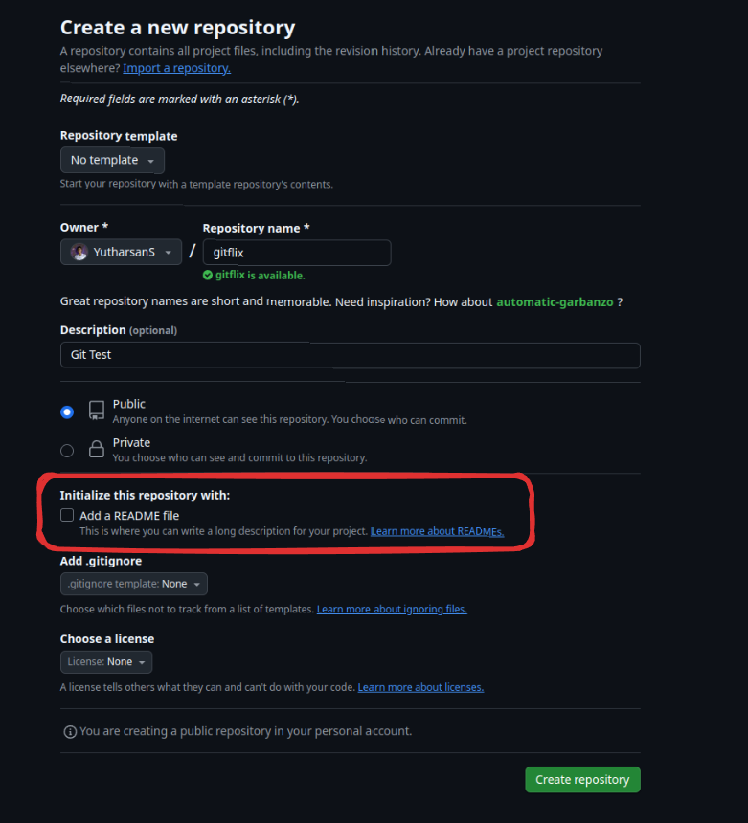Expand the .gitignore template dropdown
Viewport: 748px width, 823px height.
pos(133,584)
